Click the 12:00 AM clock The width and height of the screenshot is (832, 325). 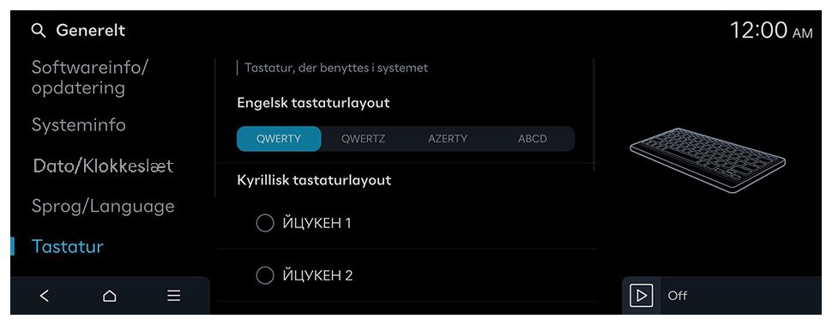coord(771,30)
